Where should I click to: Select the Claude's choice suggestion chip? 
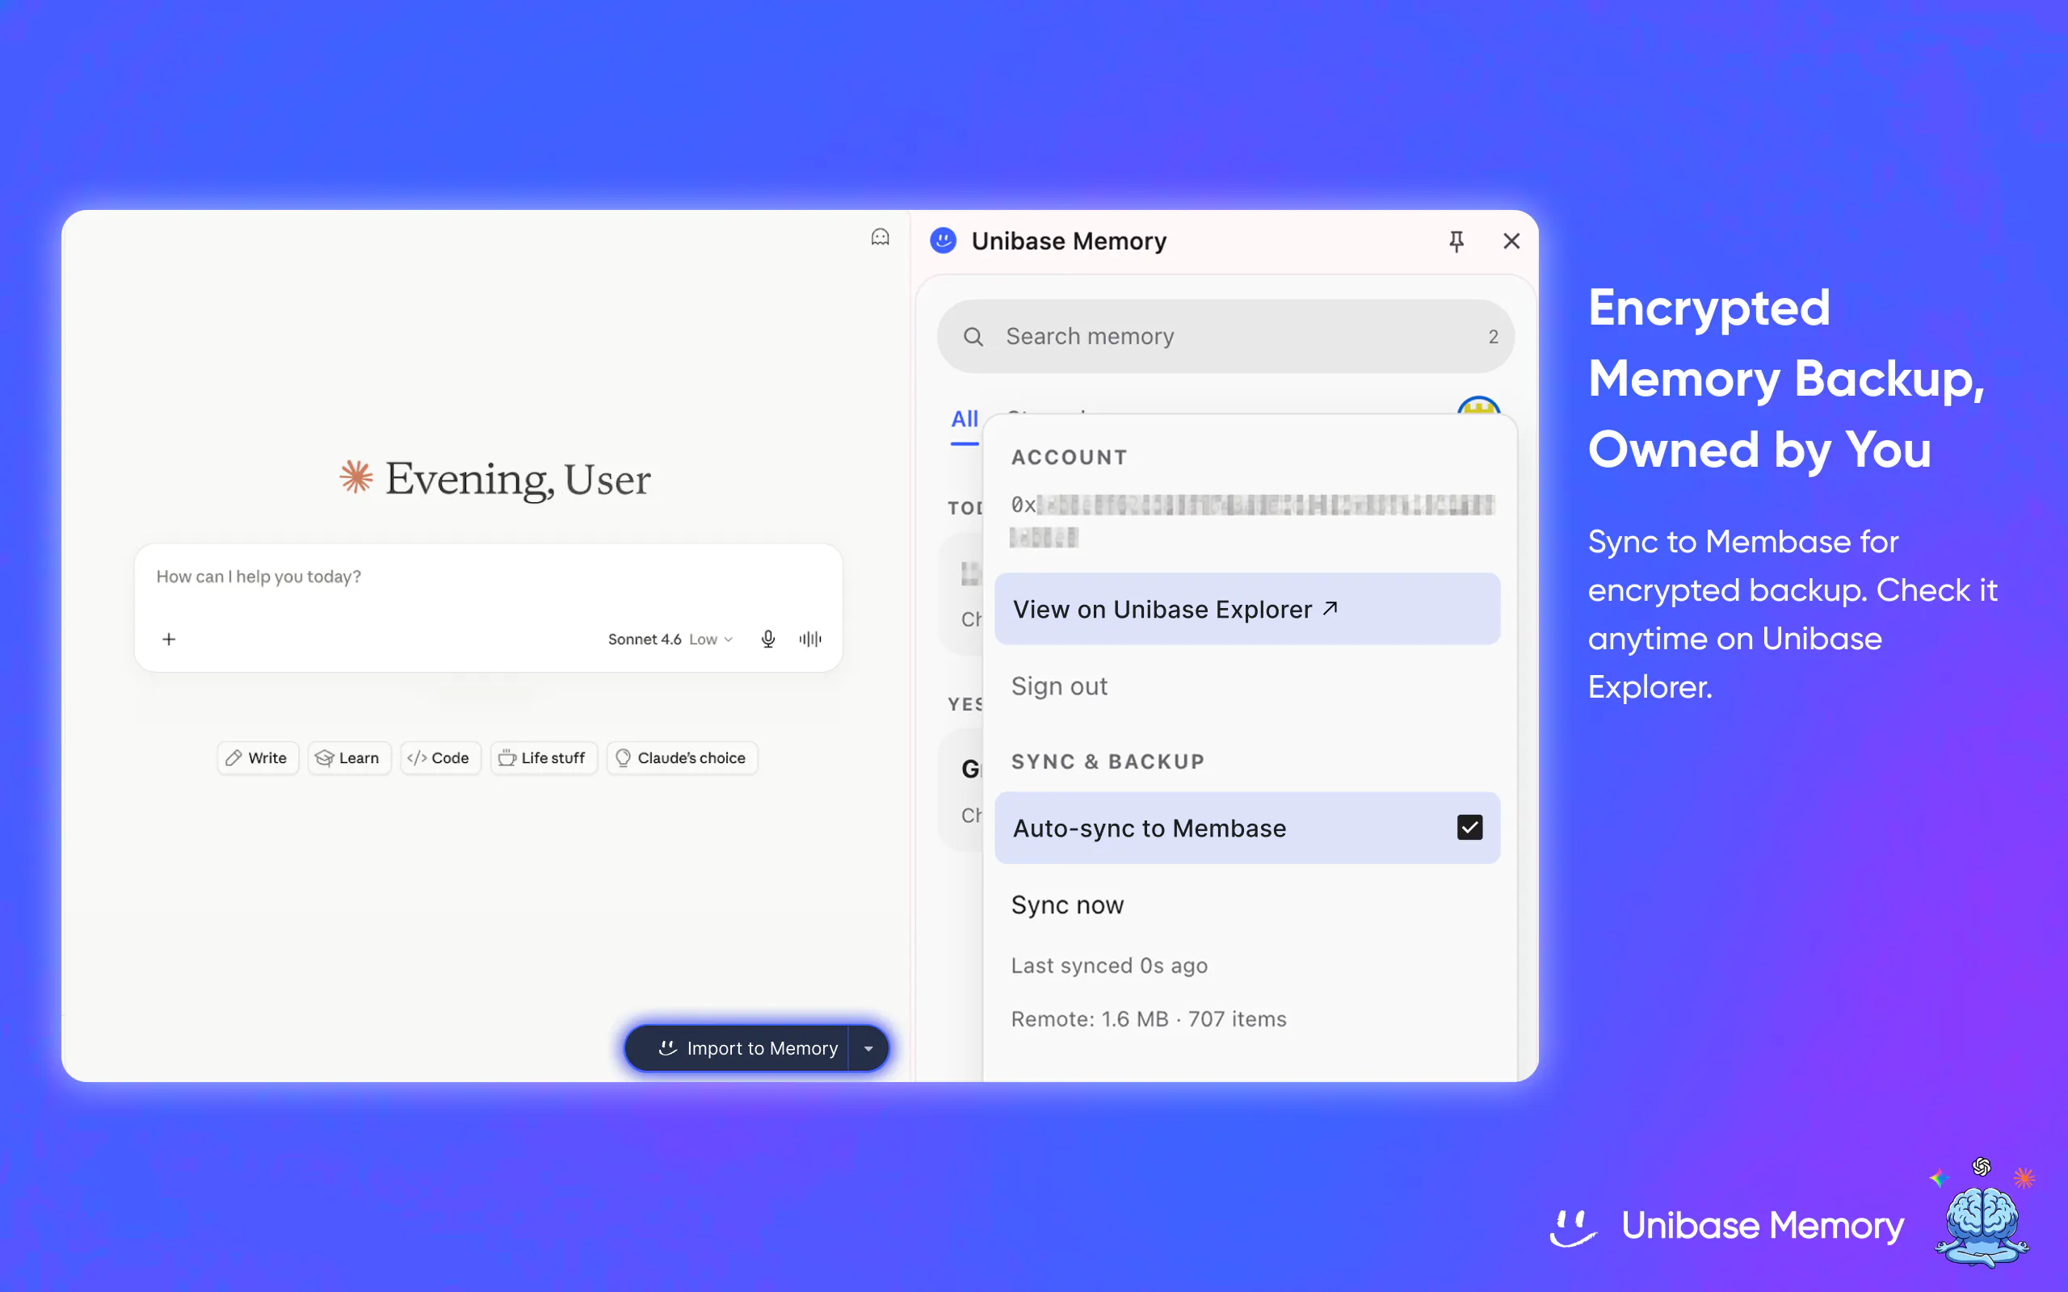(681, 758)
